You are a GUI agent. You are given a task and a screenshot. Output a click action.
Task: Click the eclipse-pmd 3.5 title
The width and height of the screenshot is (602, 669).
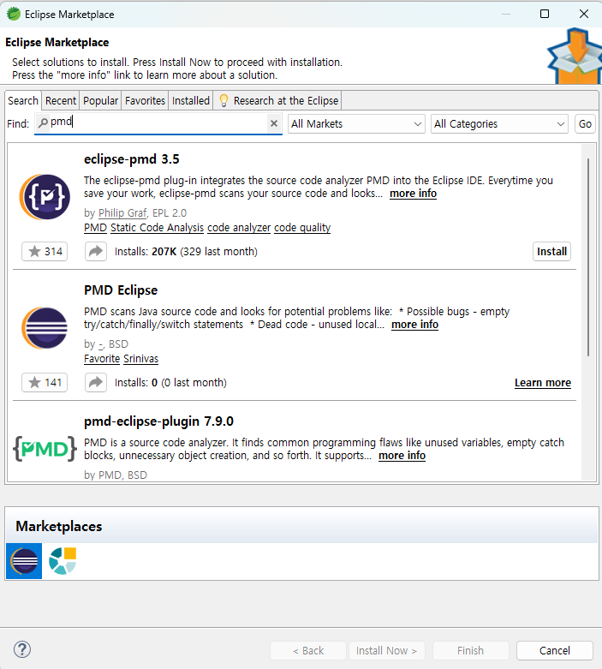tap(131, 159)
